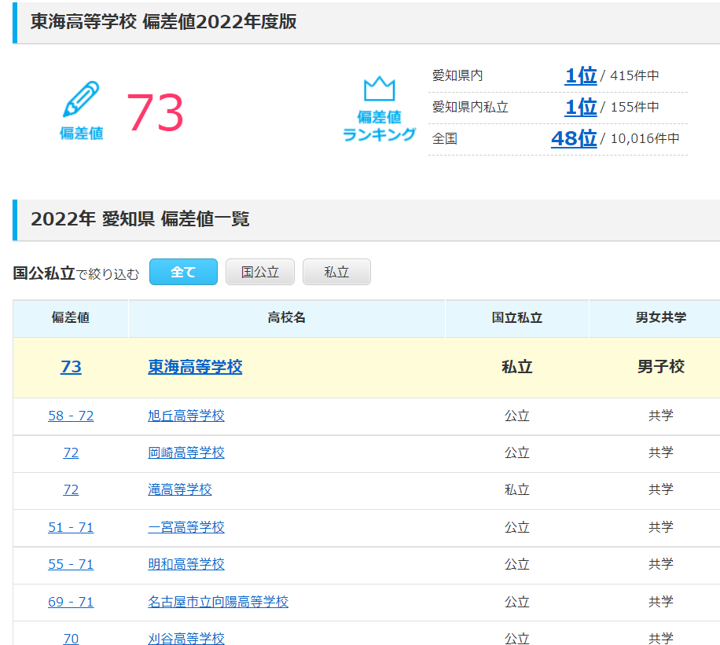Open 名古屋市立向陽高等学校 link

click(x=218, y=602)
